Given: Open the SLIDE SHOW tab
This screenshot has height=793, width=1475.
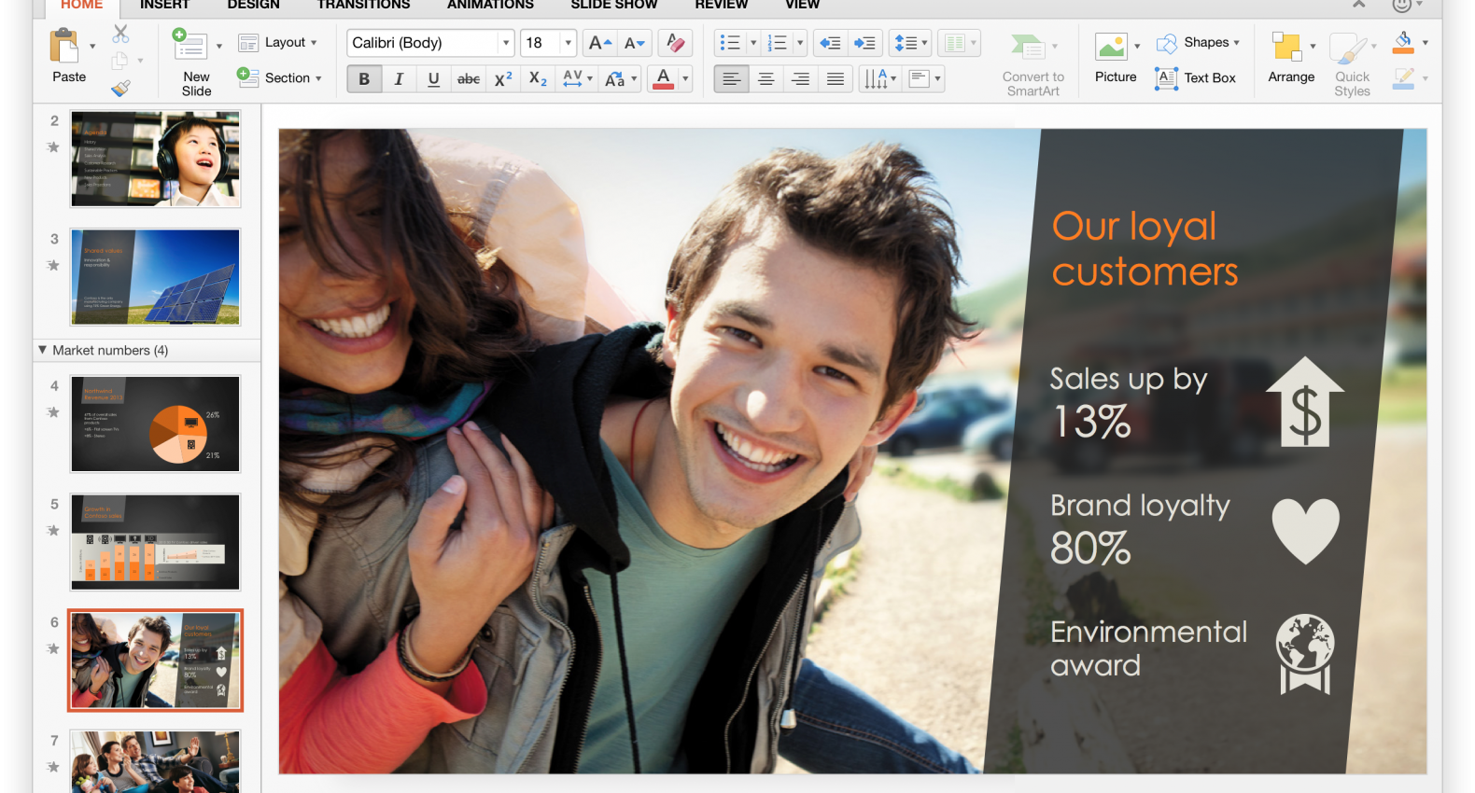Looking at the screenshot, I should tap(613, 5).
